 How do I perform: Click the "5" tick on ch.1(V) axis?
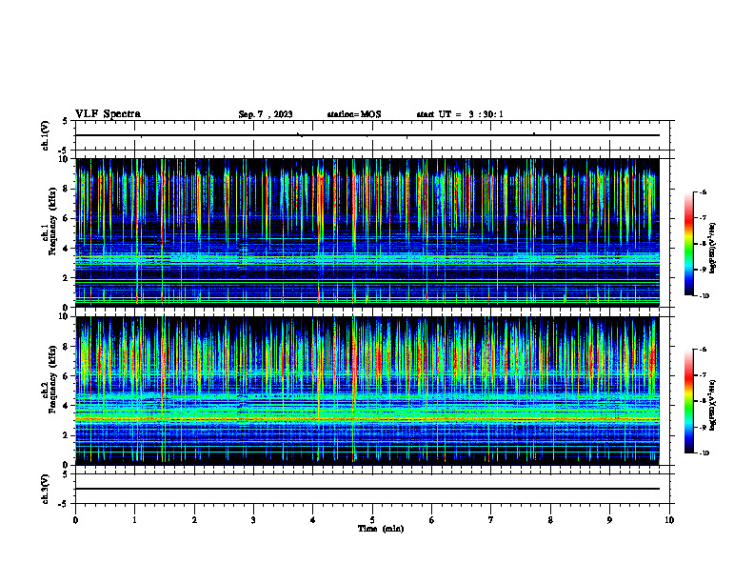click(66, 121)
